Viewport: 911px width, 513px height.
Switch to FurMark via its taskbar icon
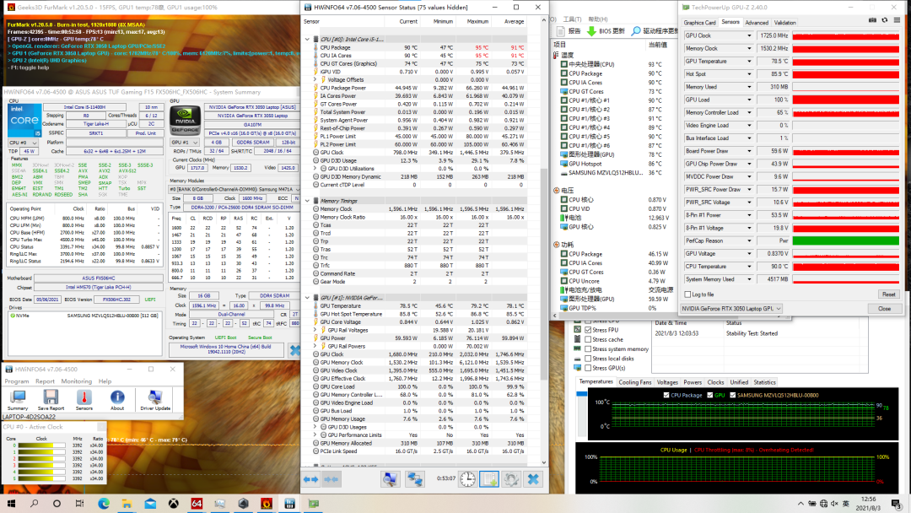(x=267, y=504)
